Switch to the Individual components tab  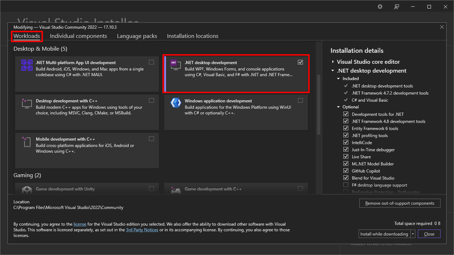(78, 36)
